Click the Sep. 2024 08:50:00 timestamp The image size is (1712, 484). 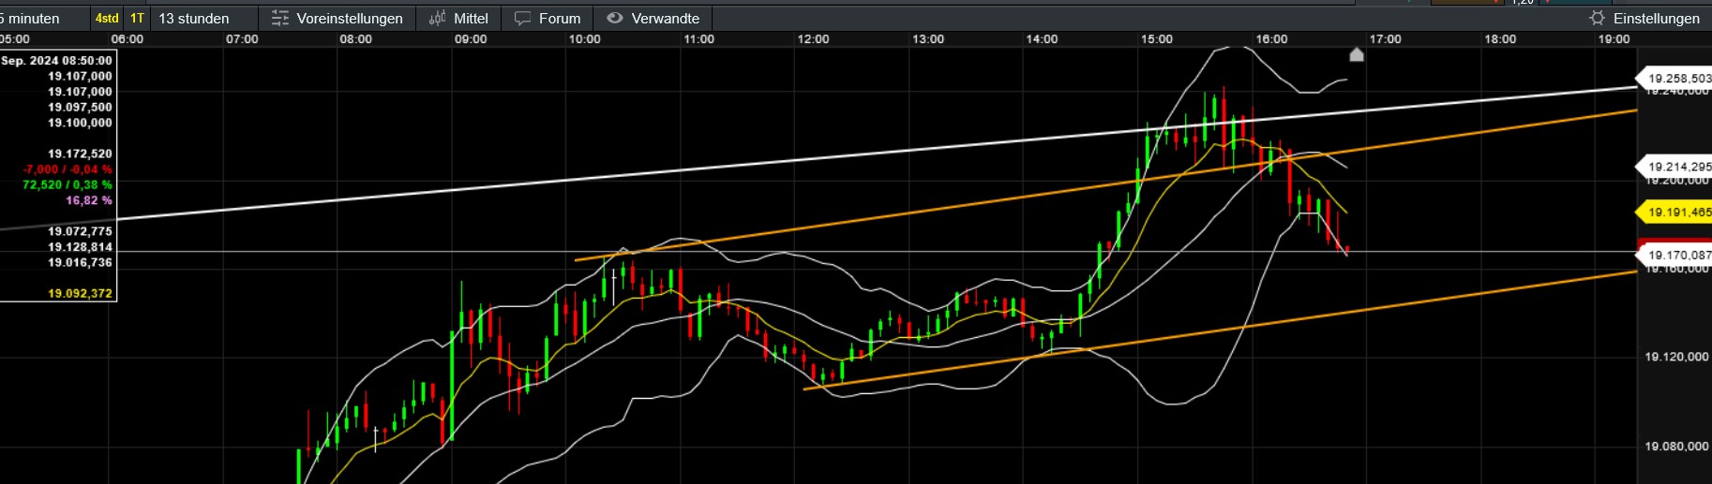click(x=56, y=61)
